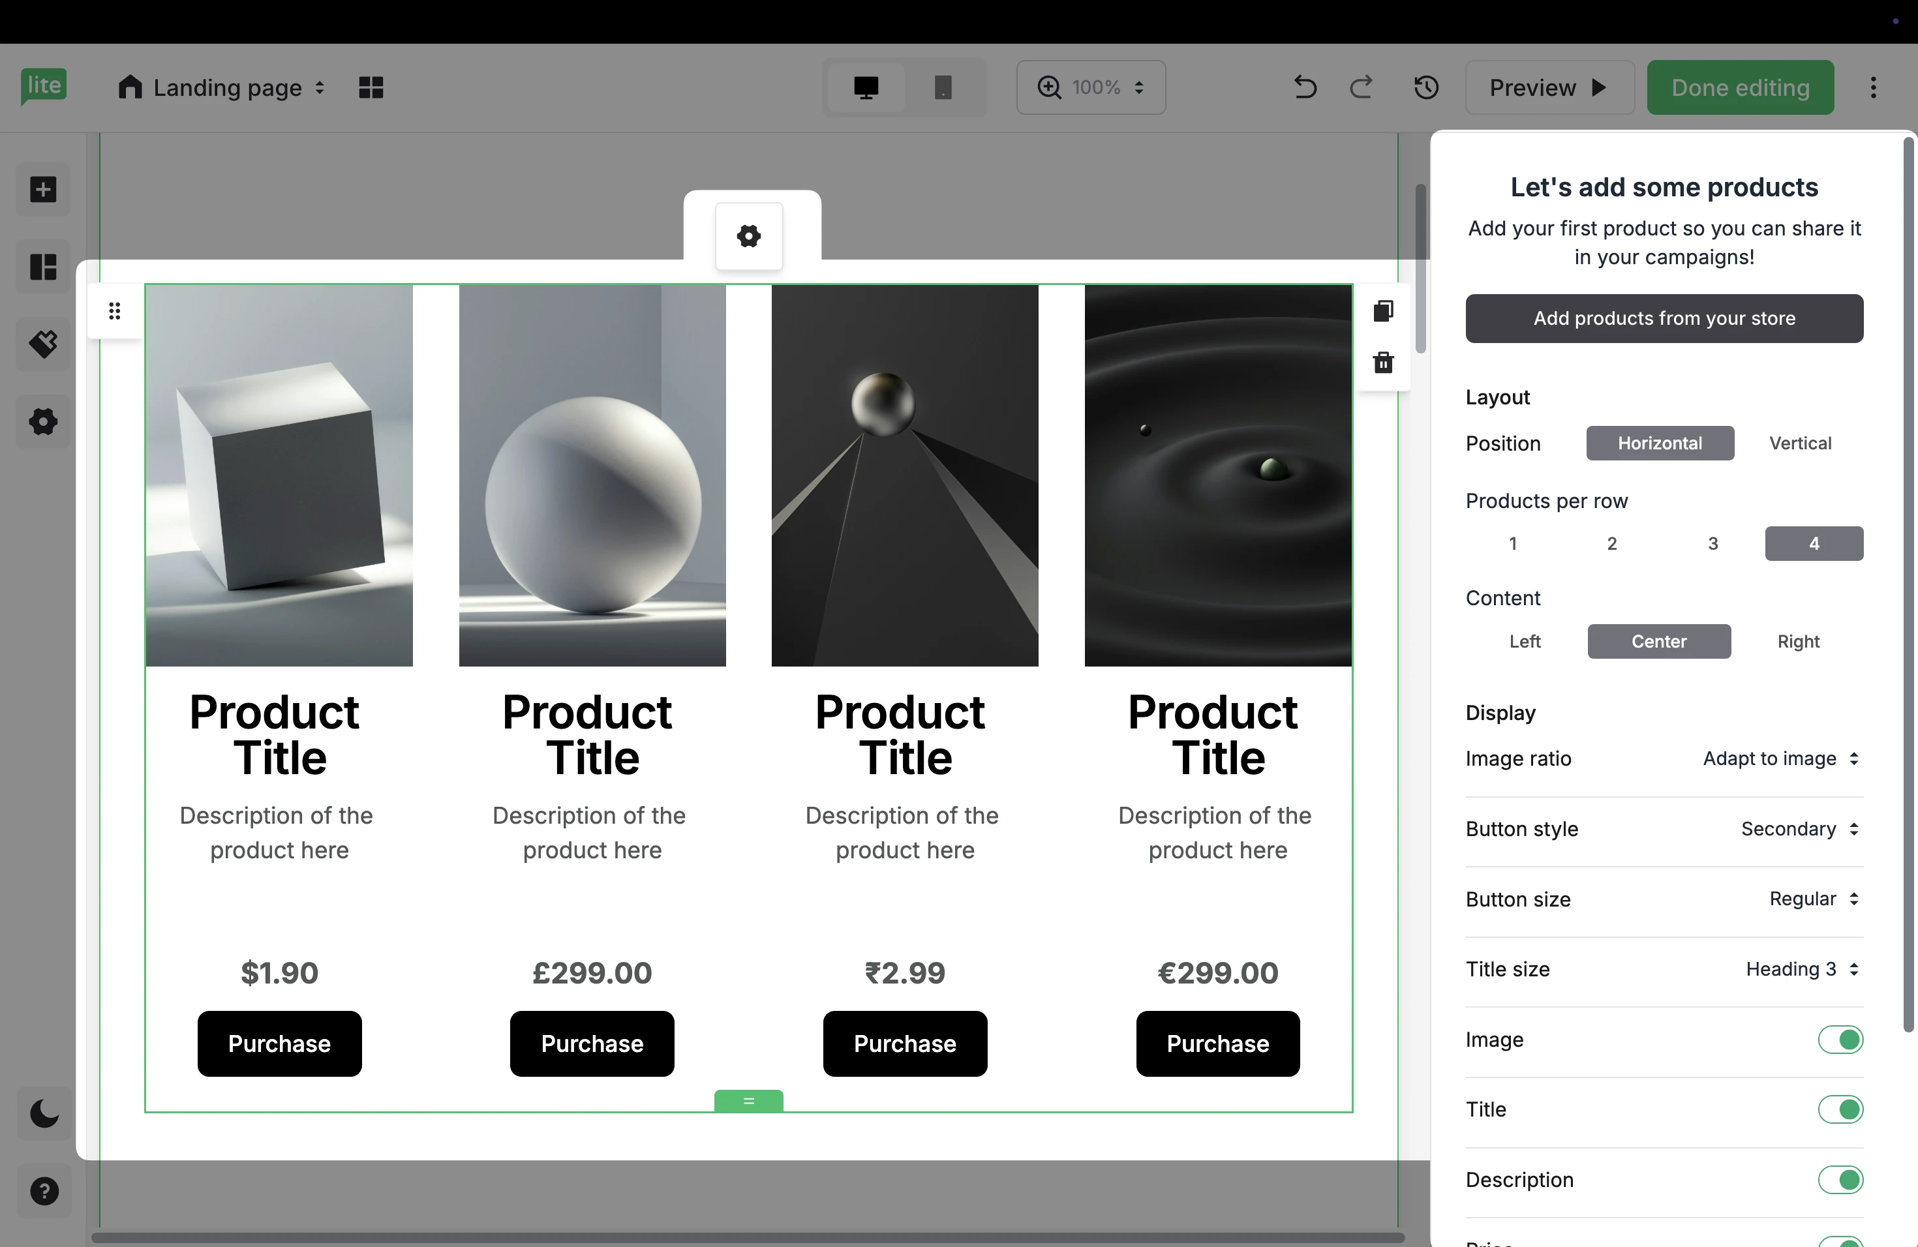Click the undo arrow
Screen dimensions: 1918x1247
(x=1305, y=87)
